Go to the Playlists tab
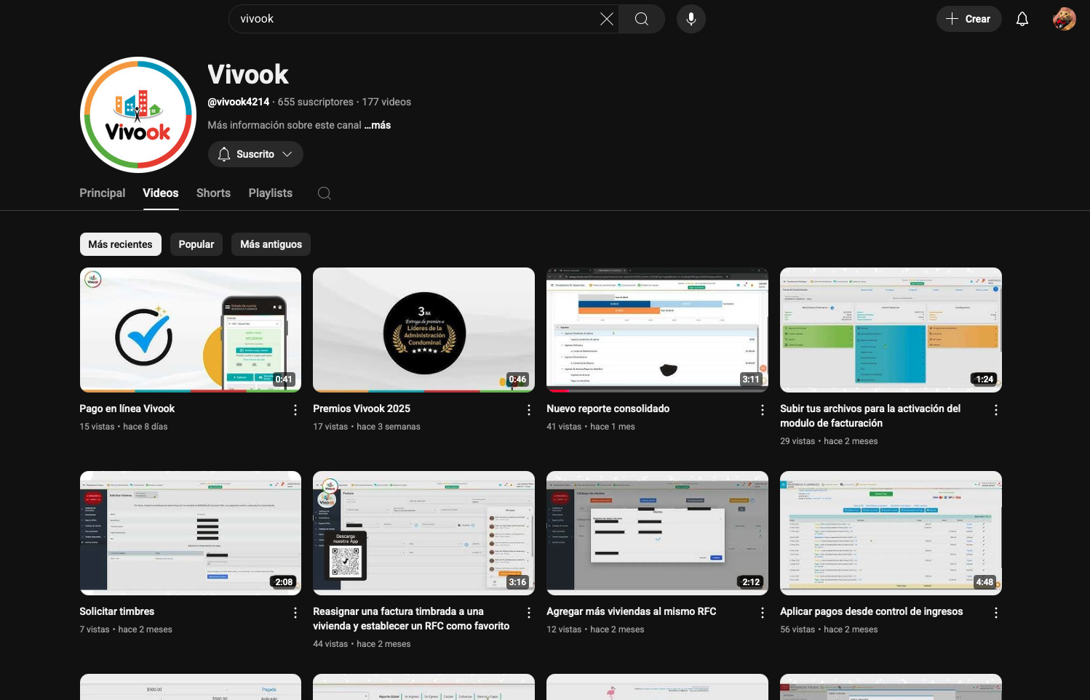The width and height of the screenshot is (1090, 700). (x=270, y=193)
